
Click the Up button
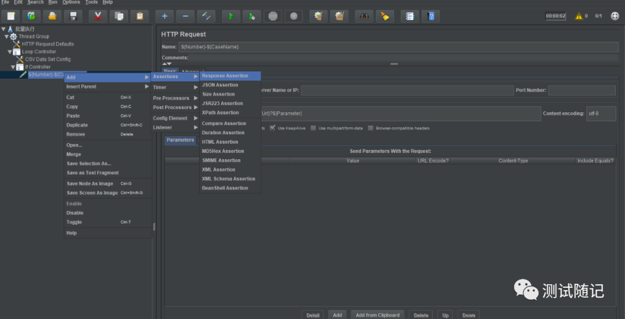(x=445, y=315)
